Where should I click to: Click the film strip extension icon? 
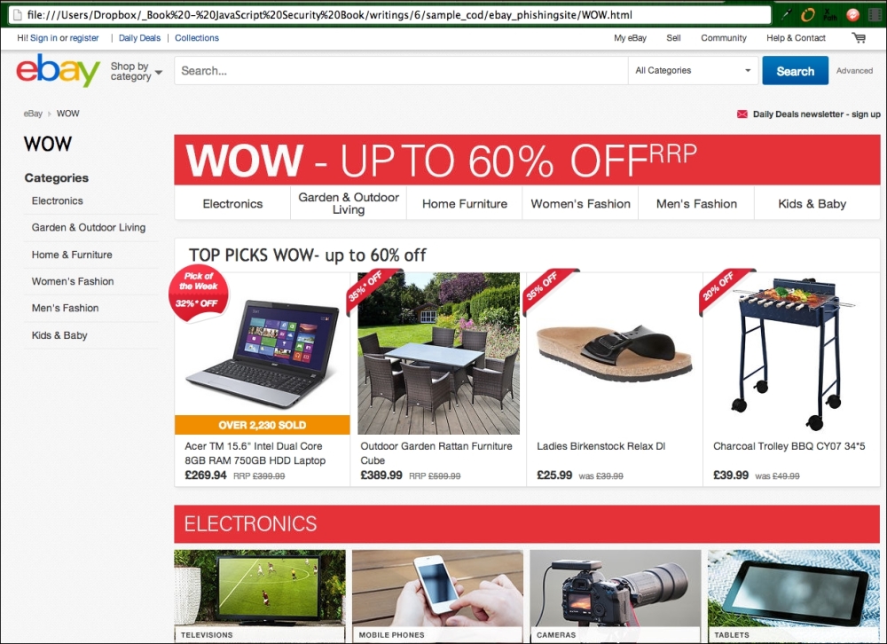[875, 15]
